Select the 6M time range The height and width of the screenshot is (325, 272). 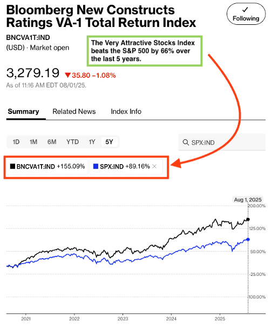[x=52, y=142]
